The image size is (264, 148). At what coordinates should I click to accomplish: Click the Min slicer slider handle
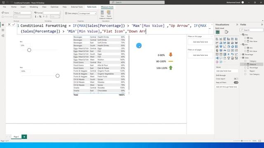[29, 50]
